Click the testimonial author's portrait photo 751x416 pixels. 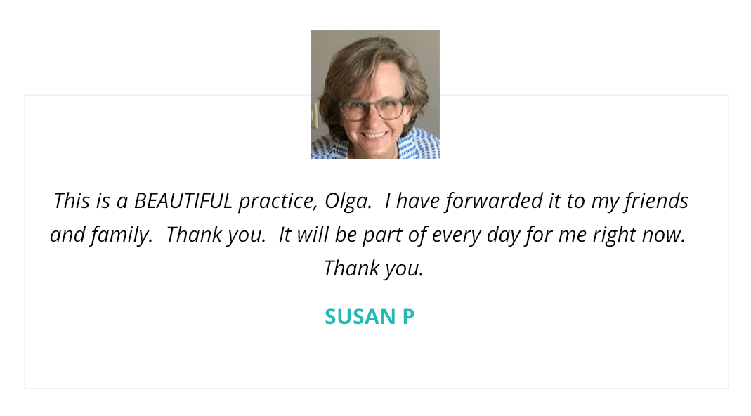[x=375, y=94]
